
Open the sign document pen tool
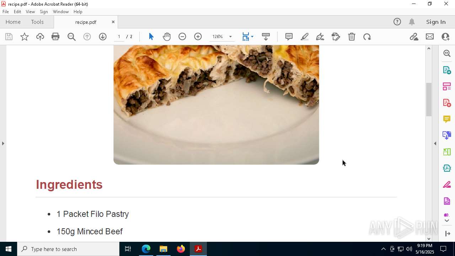click(x=320, y=37)
